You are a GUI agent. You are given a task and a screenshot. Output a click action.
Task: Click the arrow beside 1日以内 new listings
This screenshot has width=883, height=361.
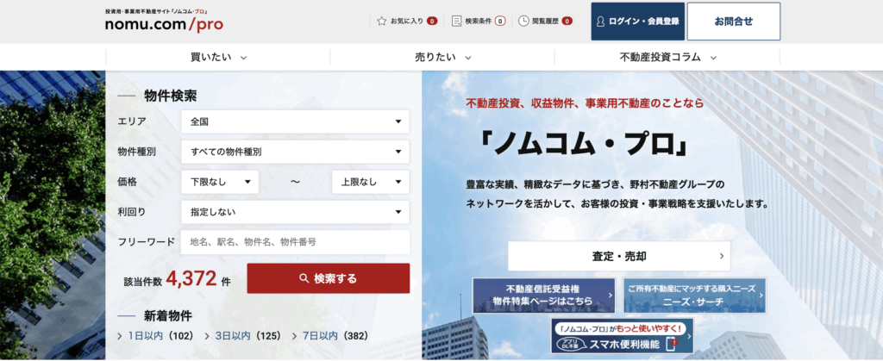tap(120, 336)
